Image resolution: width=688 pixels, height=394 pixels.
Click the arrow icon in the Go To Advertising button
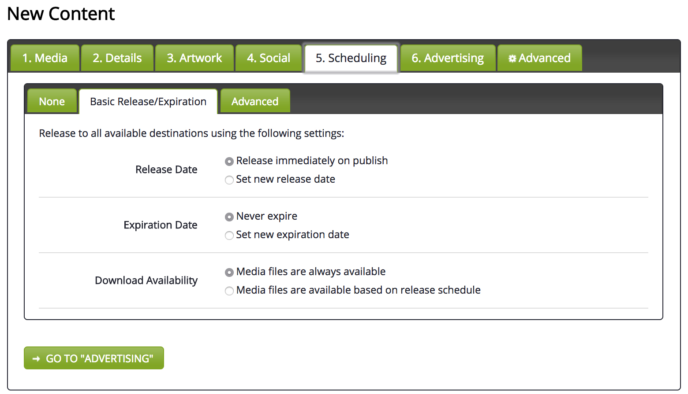(x=36, y=359)
